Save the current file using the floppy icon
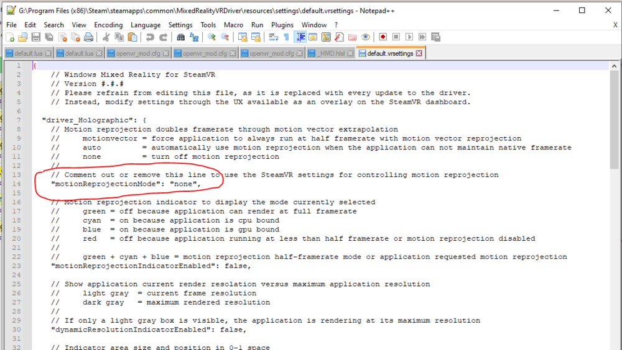 click(36, 37)
